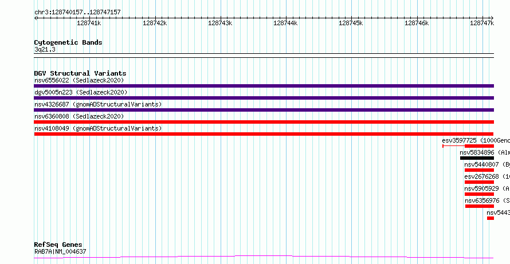Viewport: 510px width, 264px height.
Task: Select the purple bar under nsv4326687
Action: pyautogui.click(x=264, y=110)
